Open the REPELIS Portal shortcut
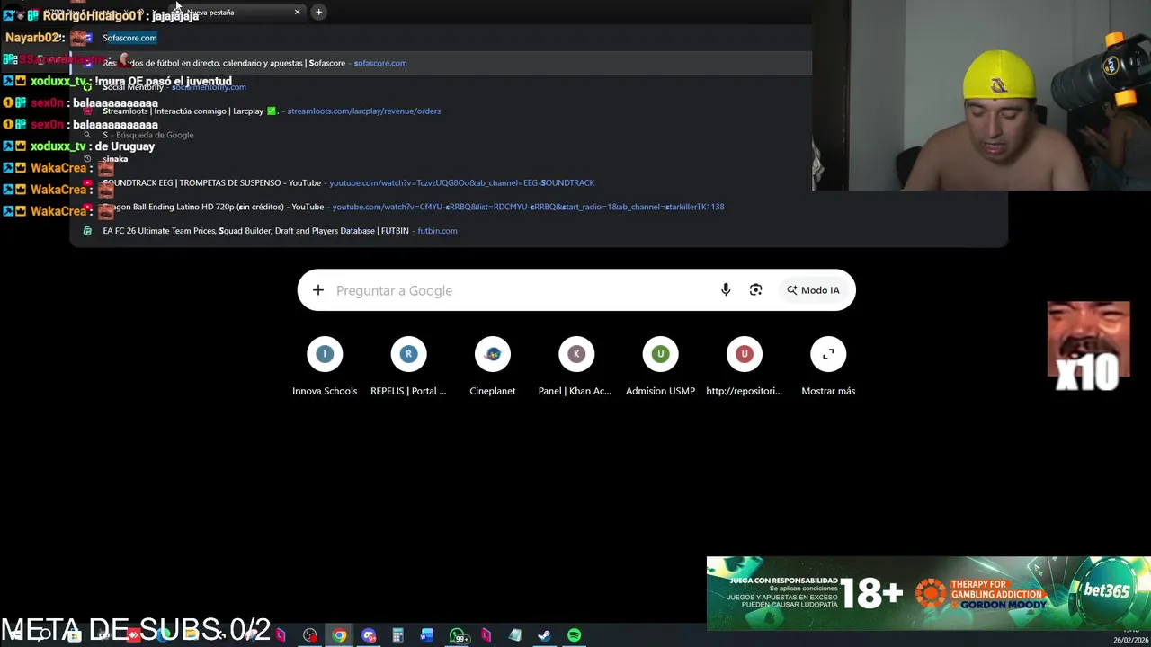Image resolution: width=1151 pixels, height=647 pixels. point(408,367)
